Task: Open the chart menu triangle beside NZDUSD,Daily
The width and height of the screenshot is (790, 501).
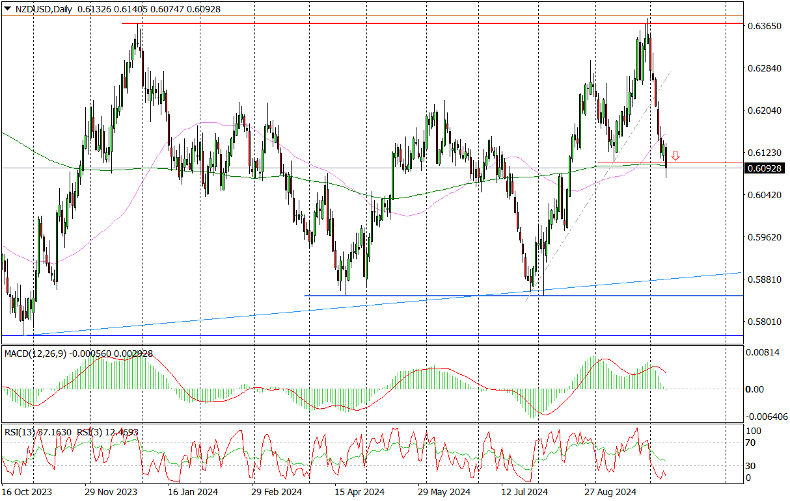Action: click(7, 9)
